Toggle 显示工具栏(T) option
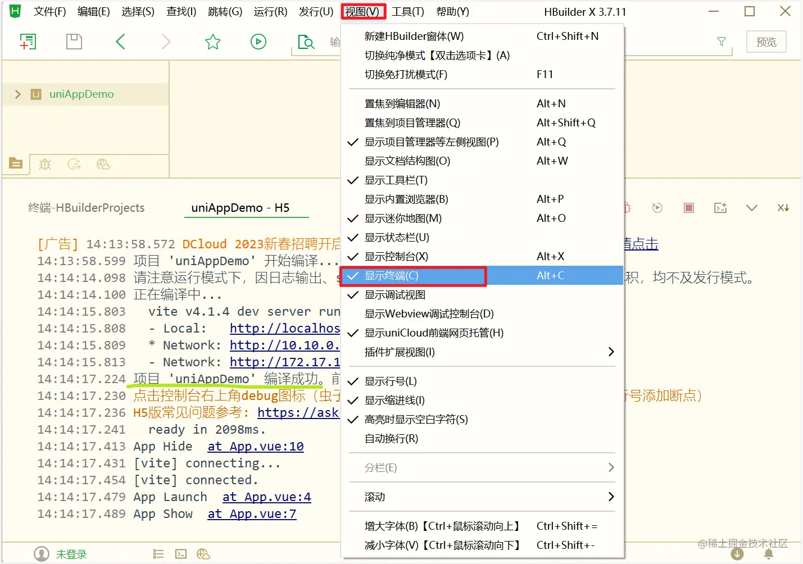803x564 pixels. (483, 180)
